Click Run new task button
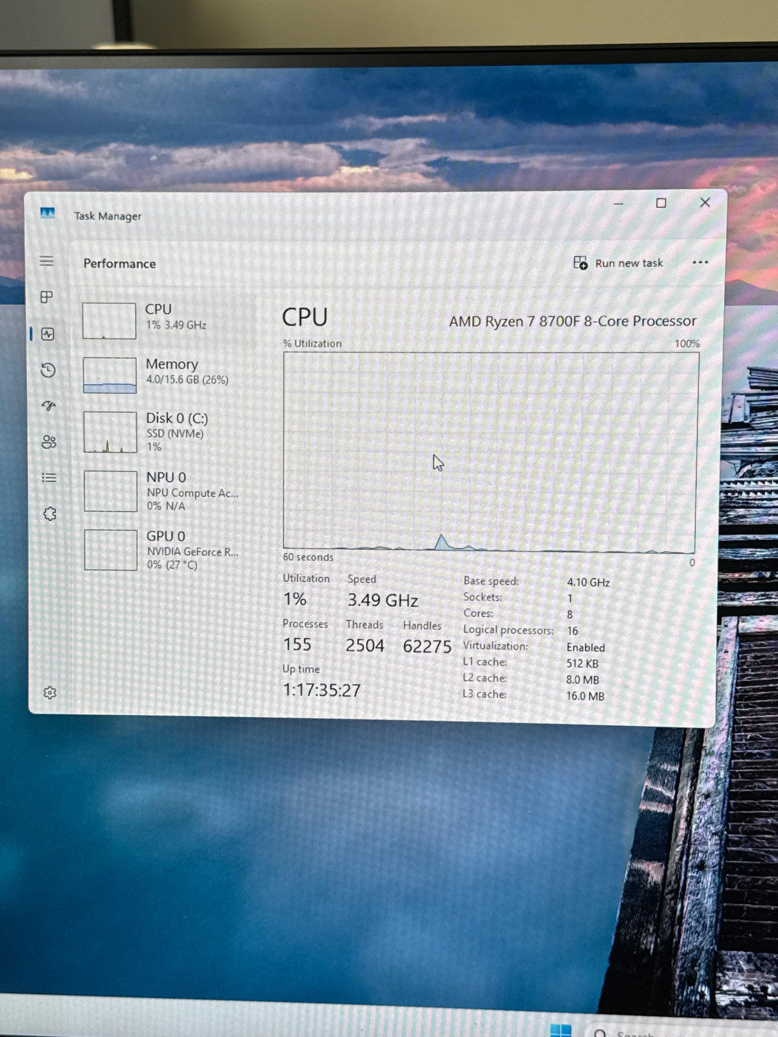This screenshot has height=1037, width=778. 618,262
